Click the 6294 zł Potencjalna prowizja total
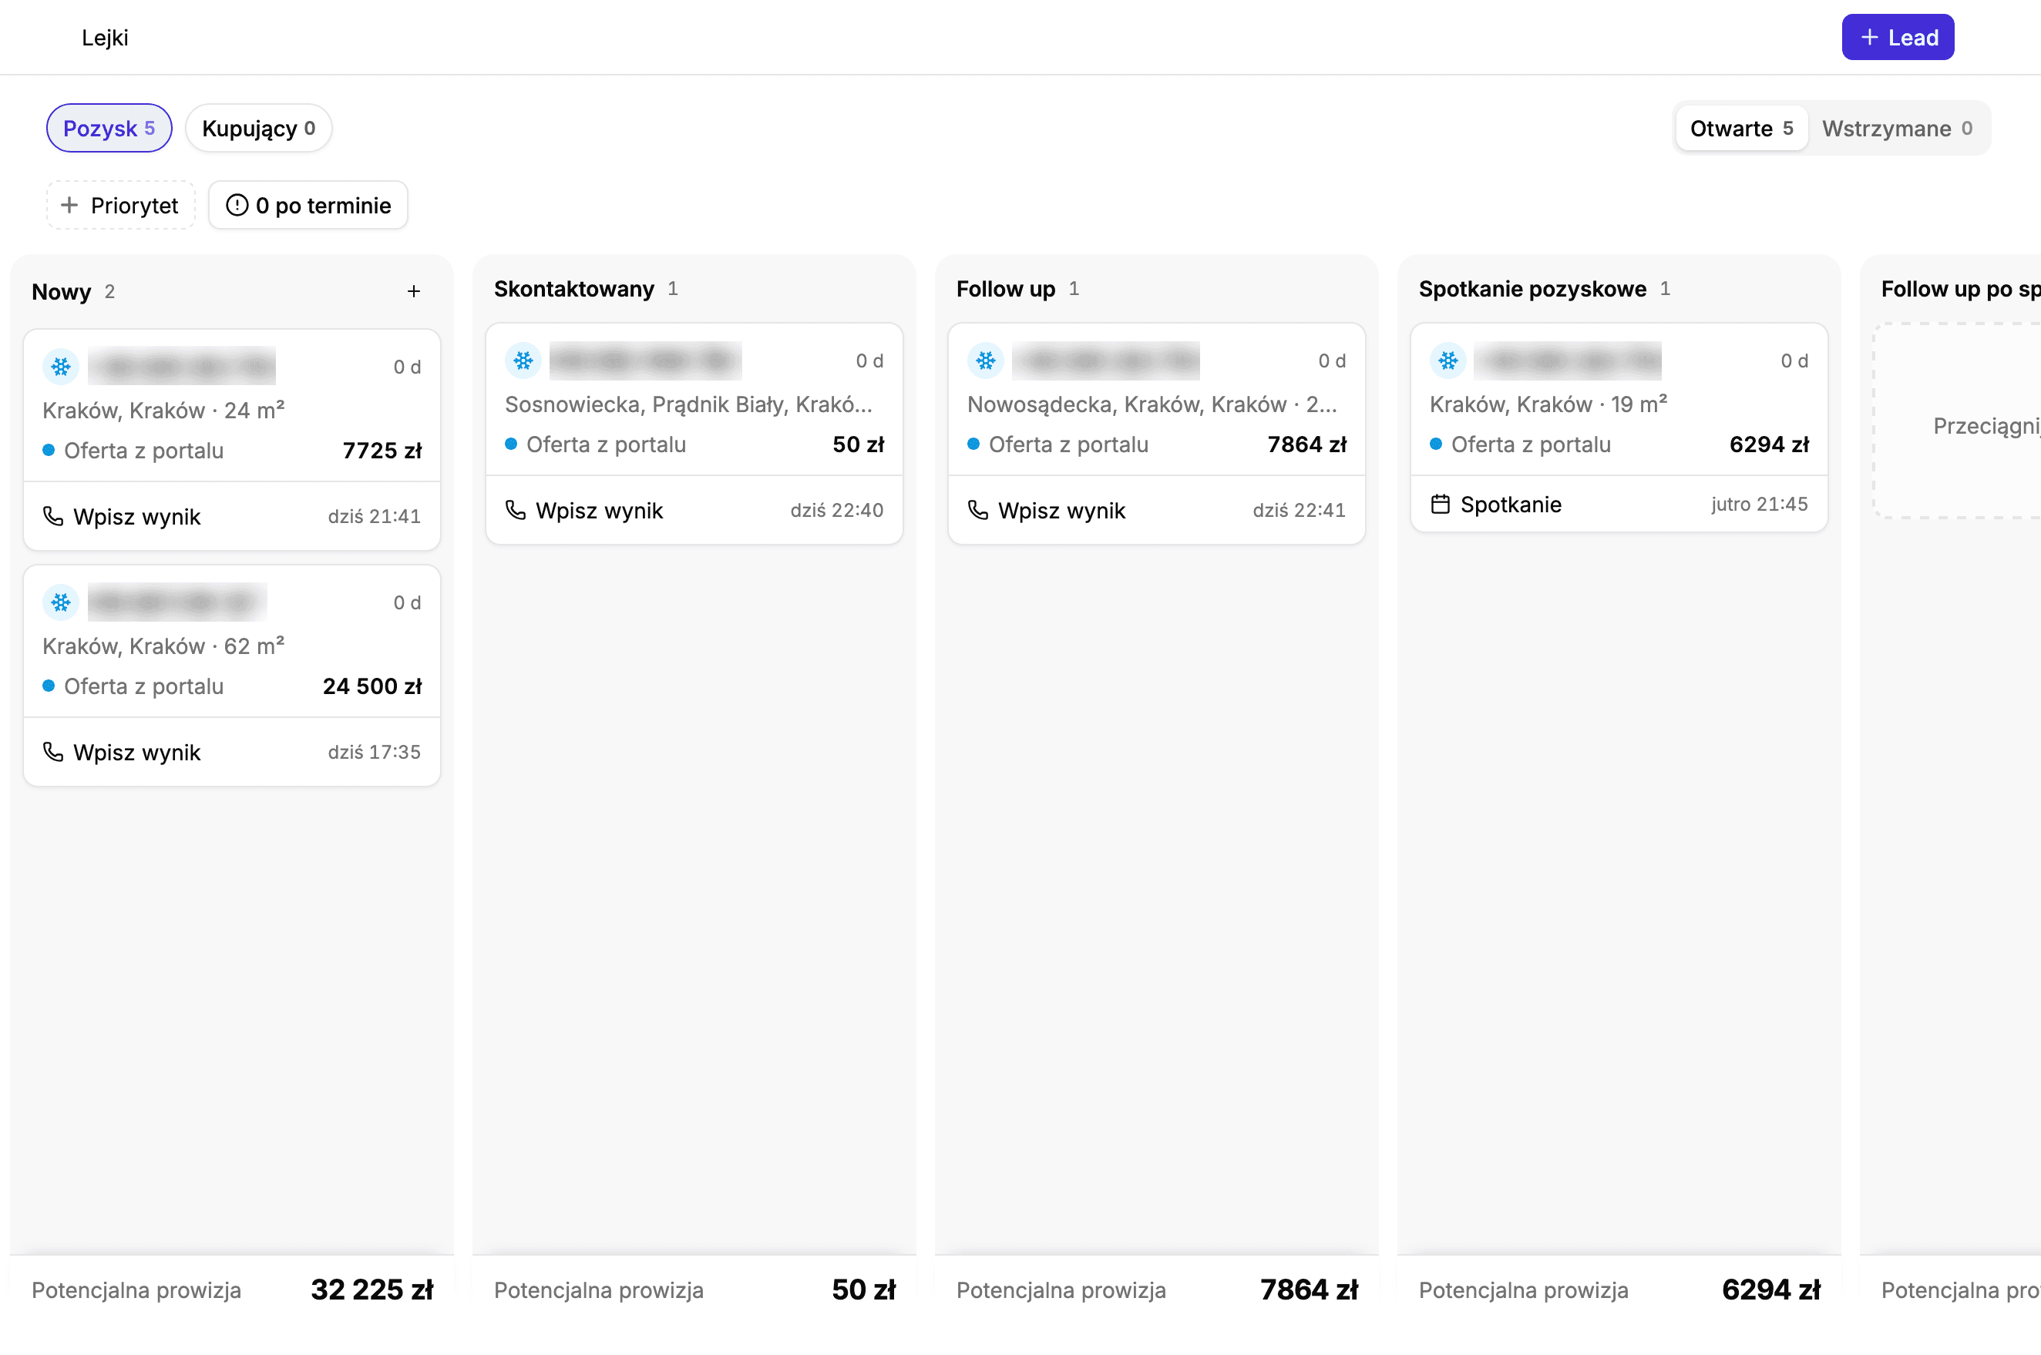Image resolution: width=2041 pixels, height=1355 pixels. [1771, 1290]
